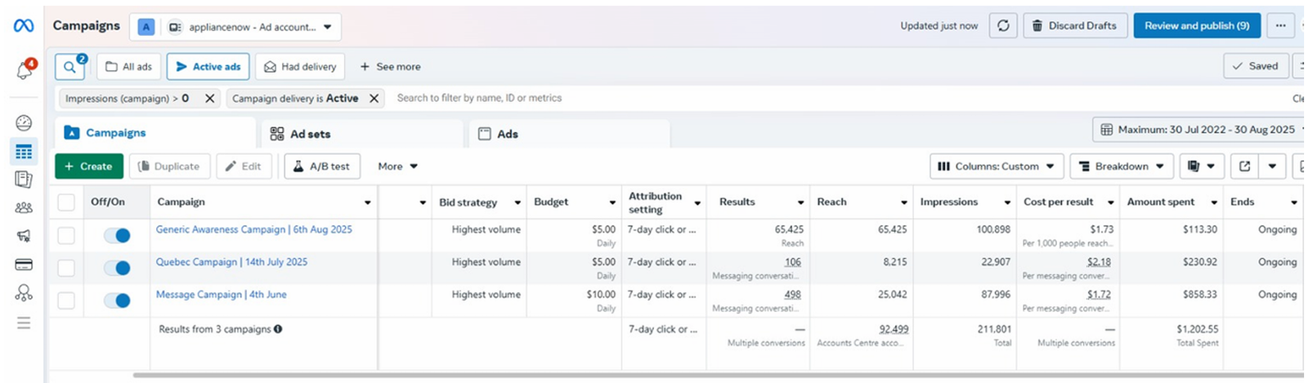Switch to the Ads tab
The width and height of the screenshot is (1308, 383).
point(569,134)
